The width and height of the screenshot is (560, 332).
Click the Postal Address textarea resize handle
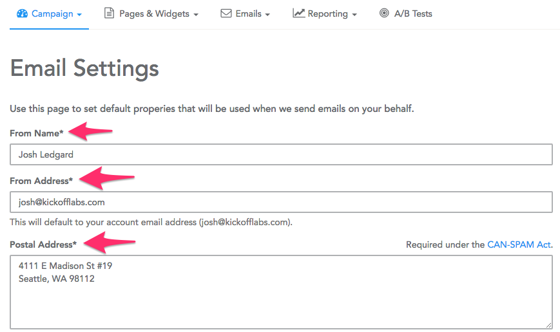549,326
